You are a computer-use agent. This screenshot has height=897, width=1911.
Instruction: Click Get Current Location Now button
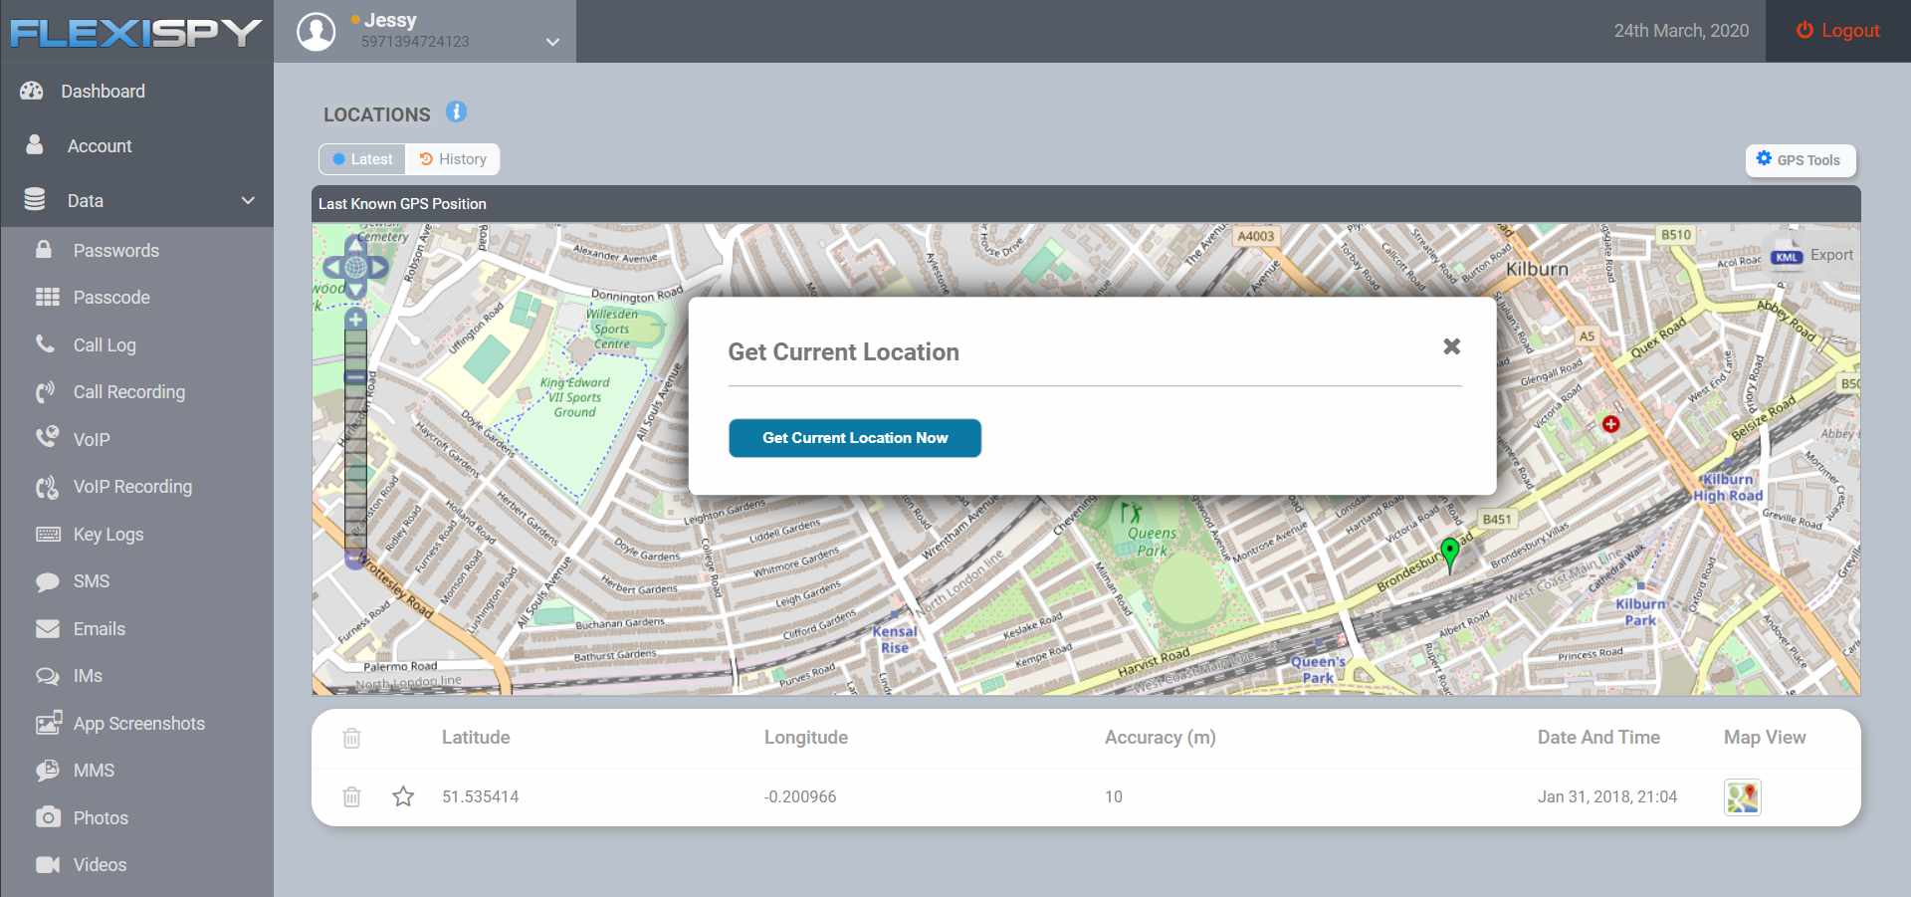point(855,438)
